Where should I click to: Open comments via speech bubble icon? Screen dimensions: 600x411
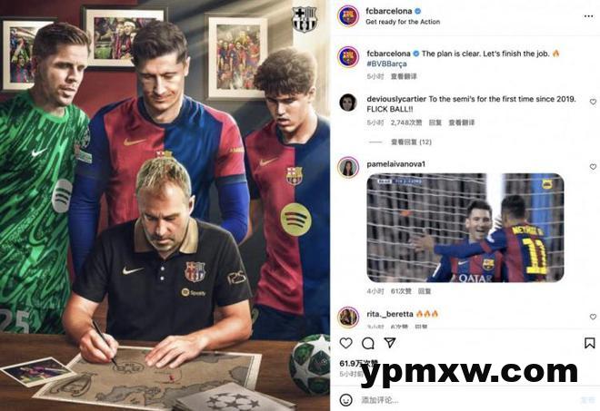pyautogui.click(x=368, y=343)
